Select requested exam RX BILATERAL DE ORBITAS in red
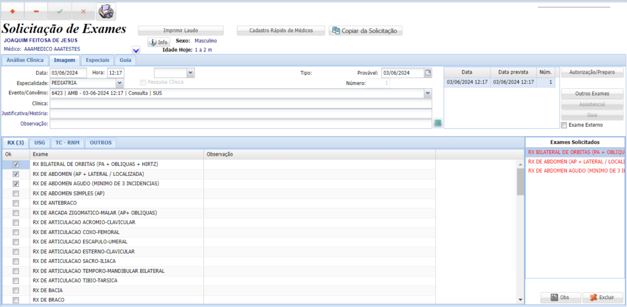 (574, 153)
